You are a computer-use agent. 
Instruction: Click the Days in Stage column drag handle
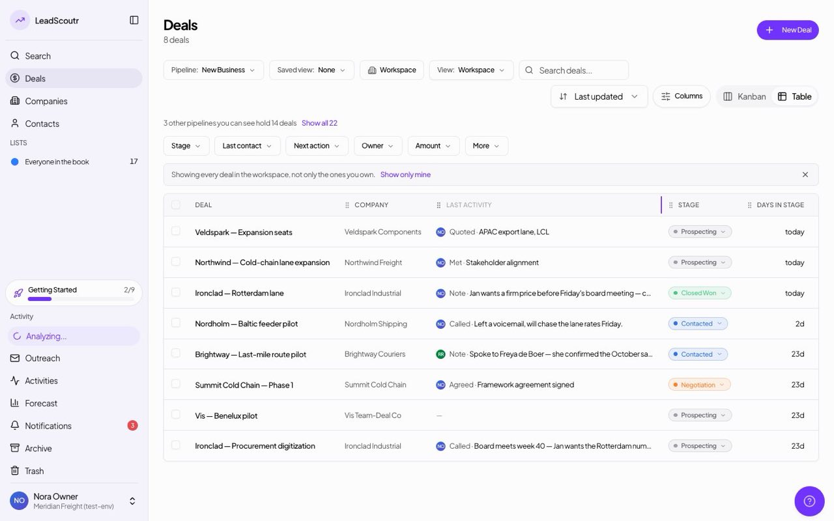(x=750, y=205)
